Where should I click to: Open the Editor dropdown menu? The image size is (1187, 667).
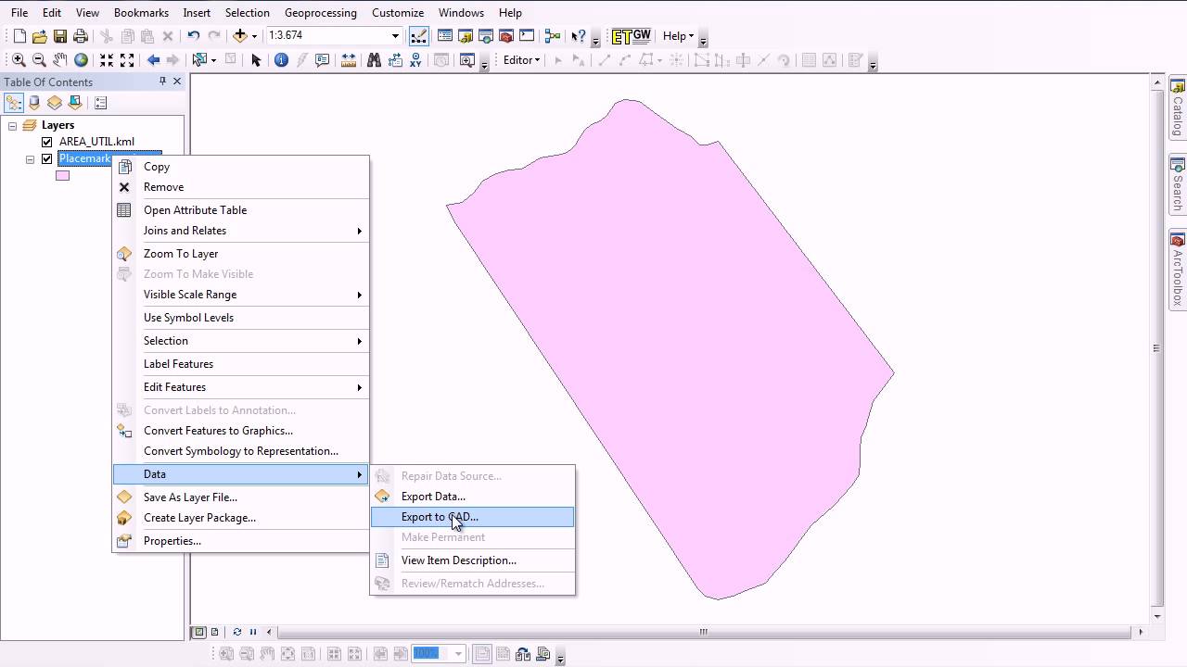[522, 60]
